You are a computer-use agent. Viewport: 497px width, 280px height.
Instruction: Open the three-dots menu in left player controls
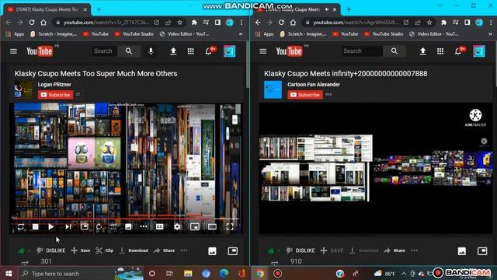(x=144, y=226)
